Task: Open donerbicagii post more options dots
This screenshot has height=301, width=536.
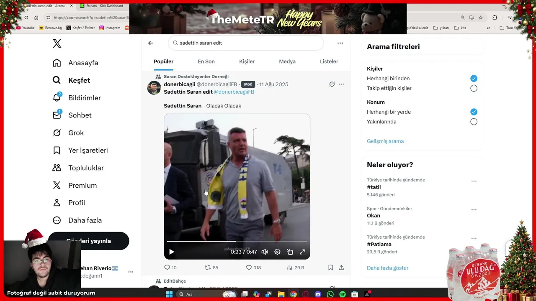Action: [x=341, y=84]
